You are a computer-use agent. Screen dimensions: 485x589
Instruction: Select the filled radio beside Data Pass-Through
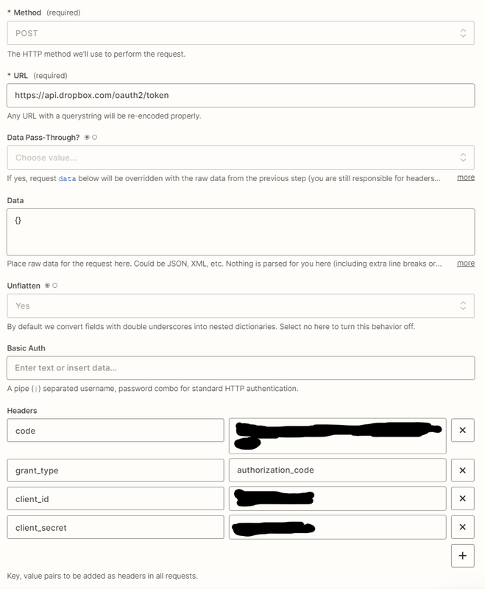(87, 137)
